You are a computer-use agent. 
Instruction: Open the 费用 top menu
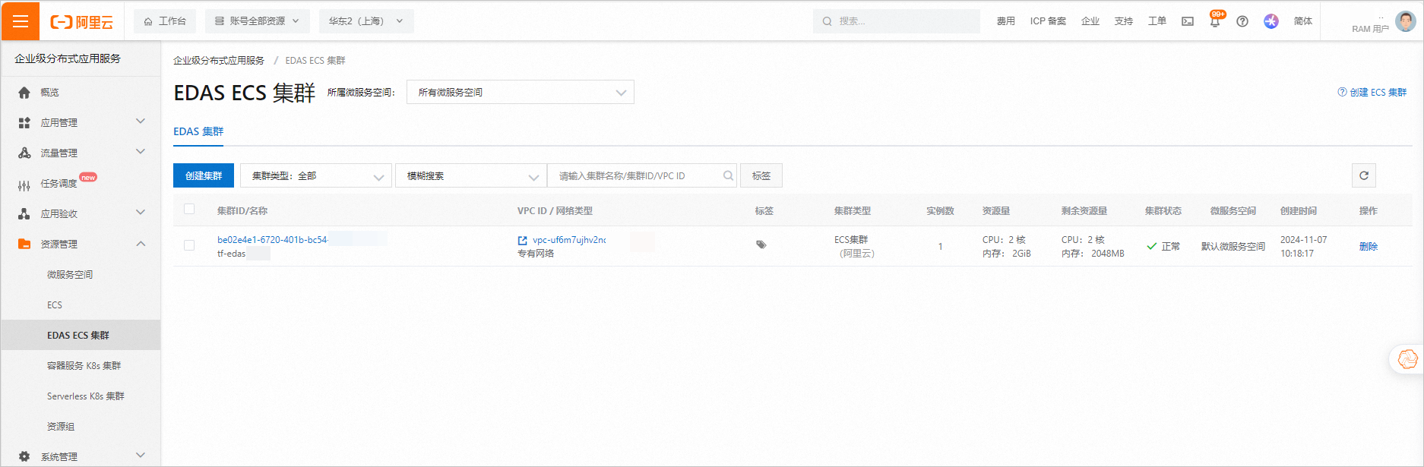point(1006,21)
